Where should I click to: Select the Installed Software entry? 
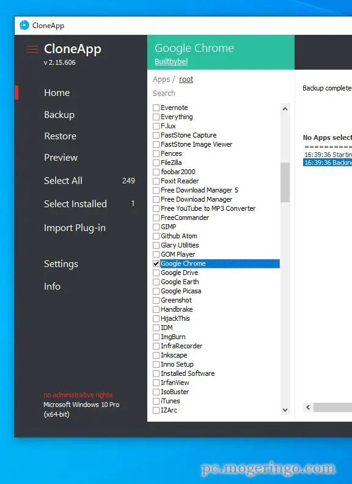188,373
